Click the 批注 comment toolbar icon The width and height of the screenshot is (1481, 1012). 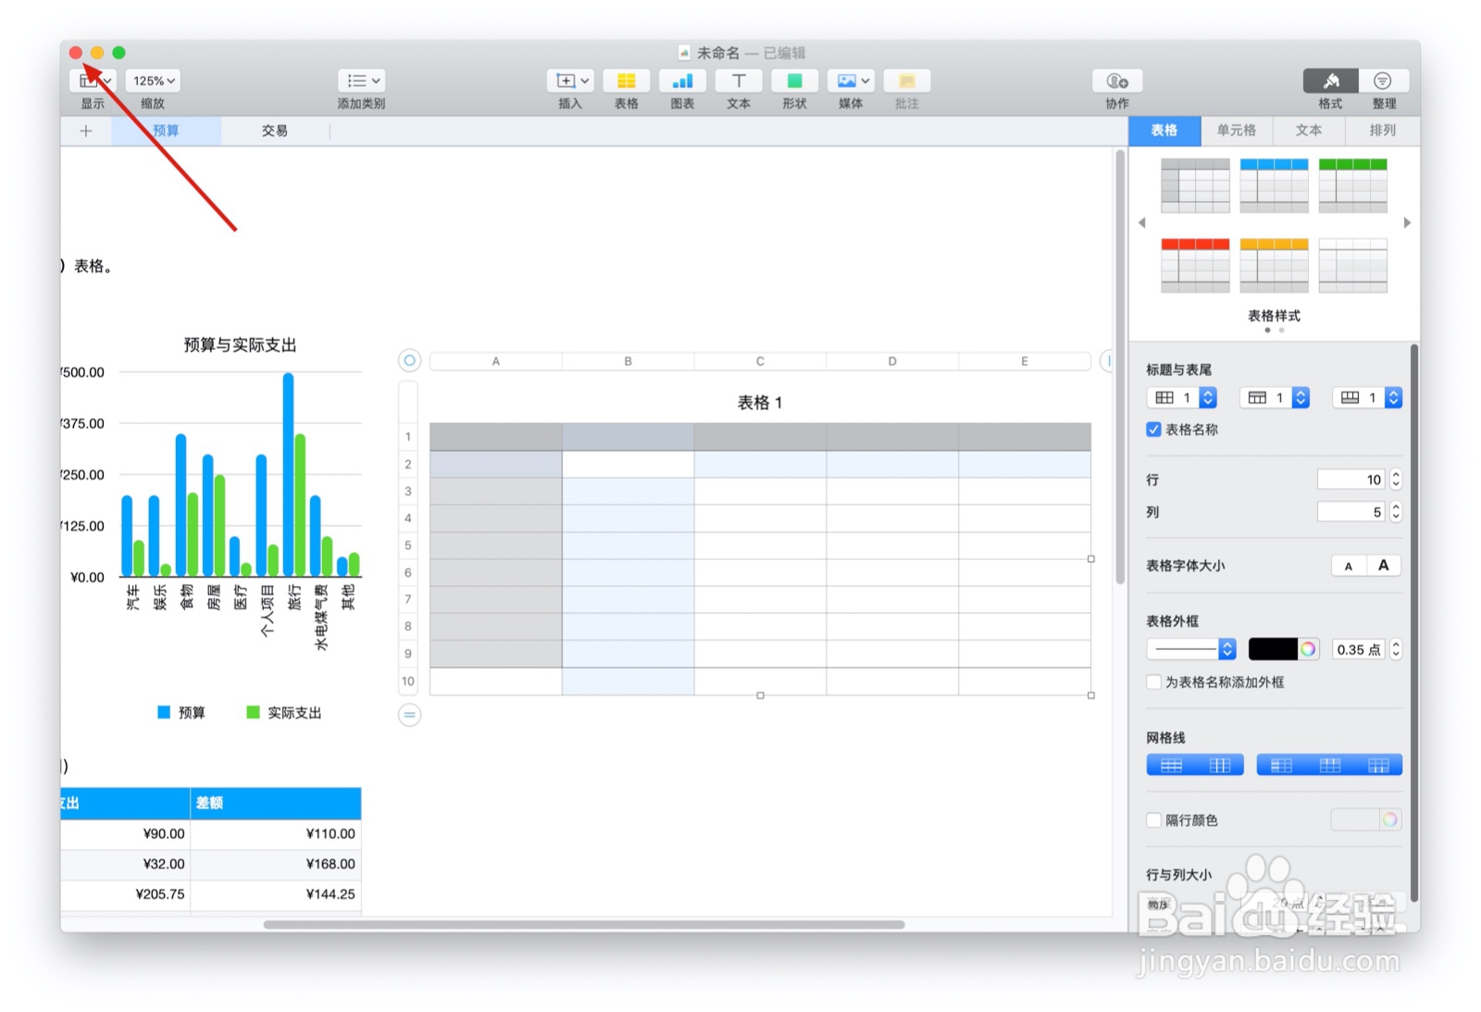pyautogui.click(x=907, y=81)
